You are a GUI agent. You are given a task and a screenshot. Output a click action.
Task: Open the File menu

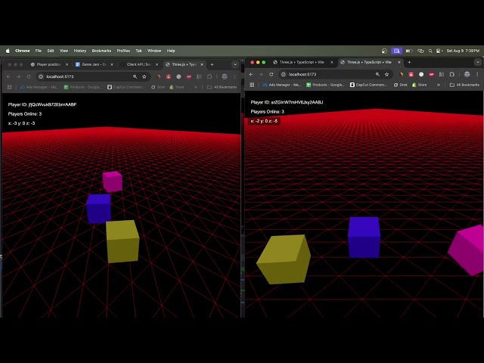39,51
